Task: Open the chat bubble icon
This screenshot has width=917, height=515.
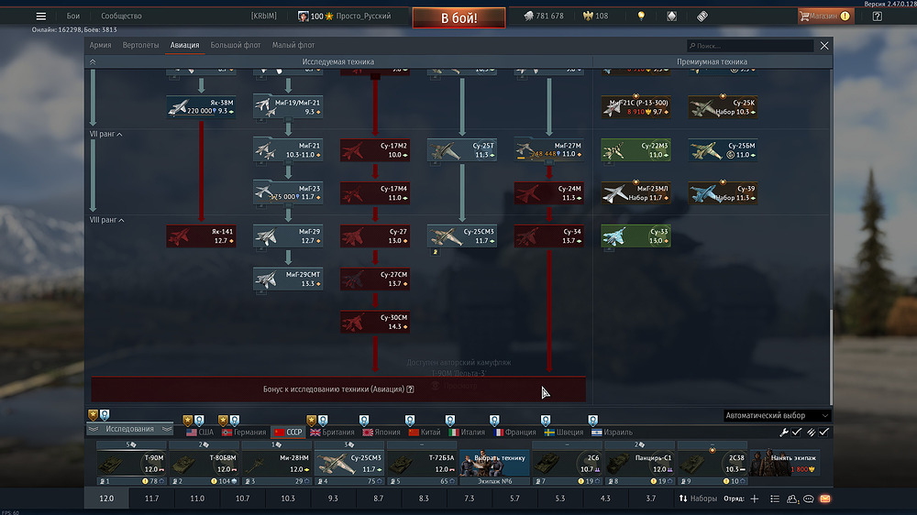Action: click(808, 499)
